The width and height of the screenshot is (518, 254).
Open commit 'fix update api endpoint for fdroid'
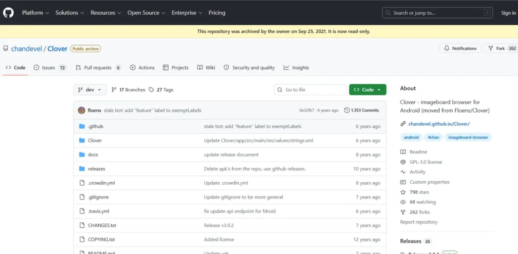pyautogui.click(x=240, y=211)
